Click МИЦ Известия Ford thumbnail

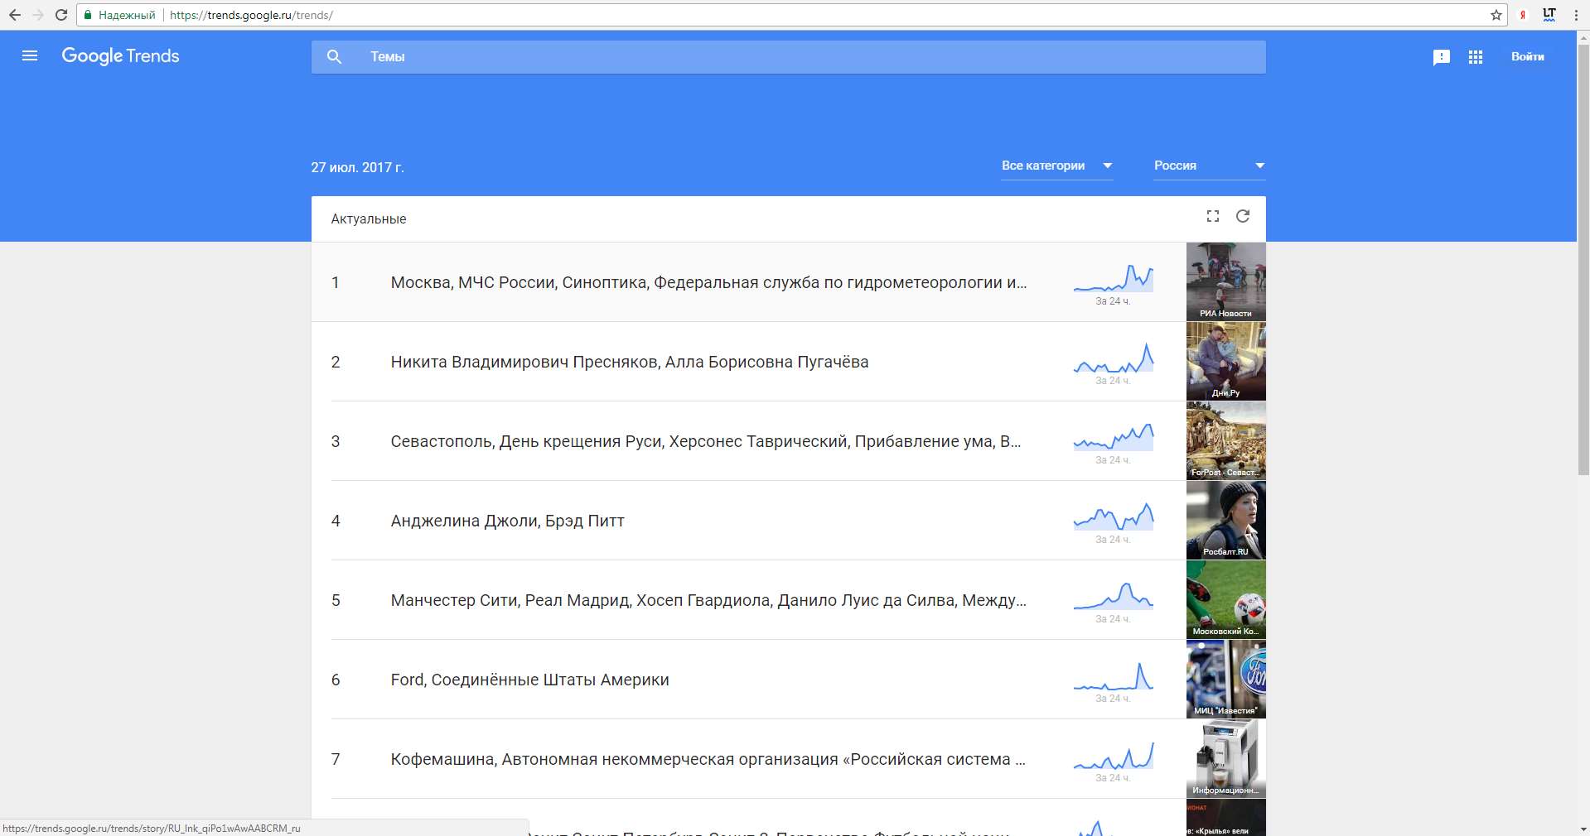point(1225,679)
